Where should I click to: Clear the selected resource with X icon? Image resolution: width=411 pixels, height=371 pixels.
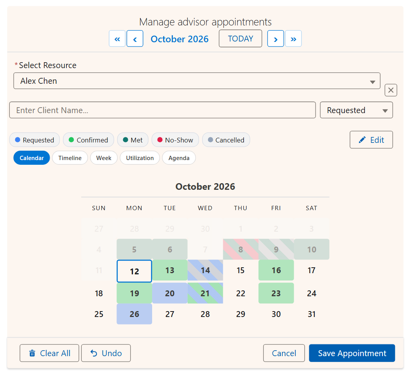tap(391, 90)
